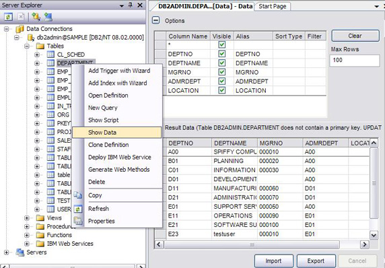Click the Tables folder icon

(x=40, y=46)
